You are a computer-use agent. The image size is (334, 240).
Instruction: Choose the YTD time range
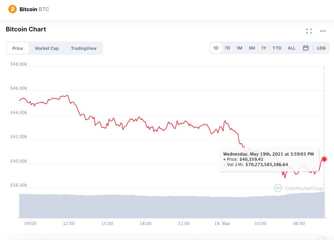[277, 48]
